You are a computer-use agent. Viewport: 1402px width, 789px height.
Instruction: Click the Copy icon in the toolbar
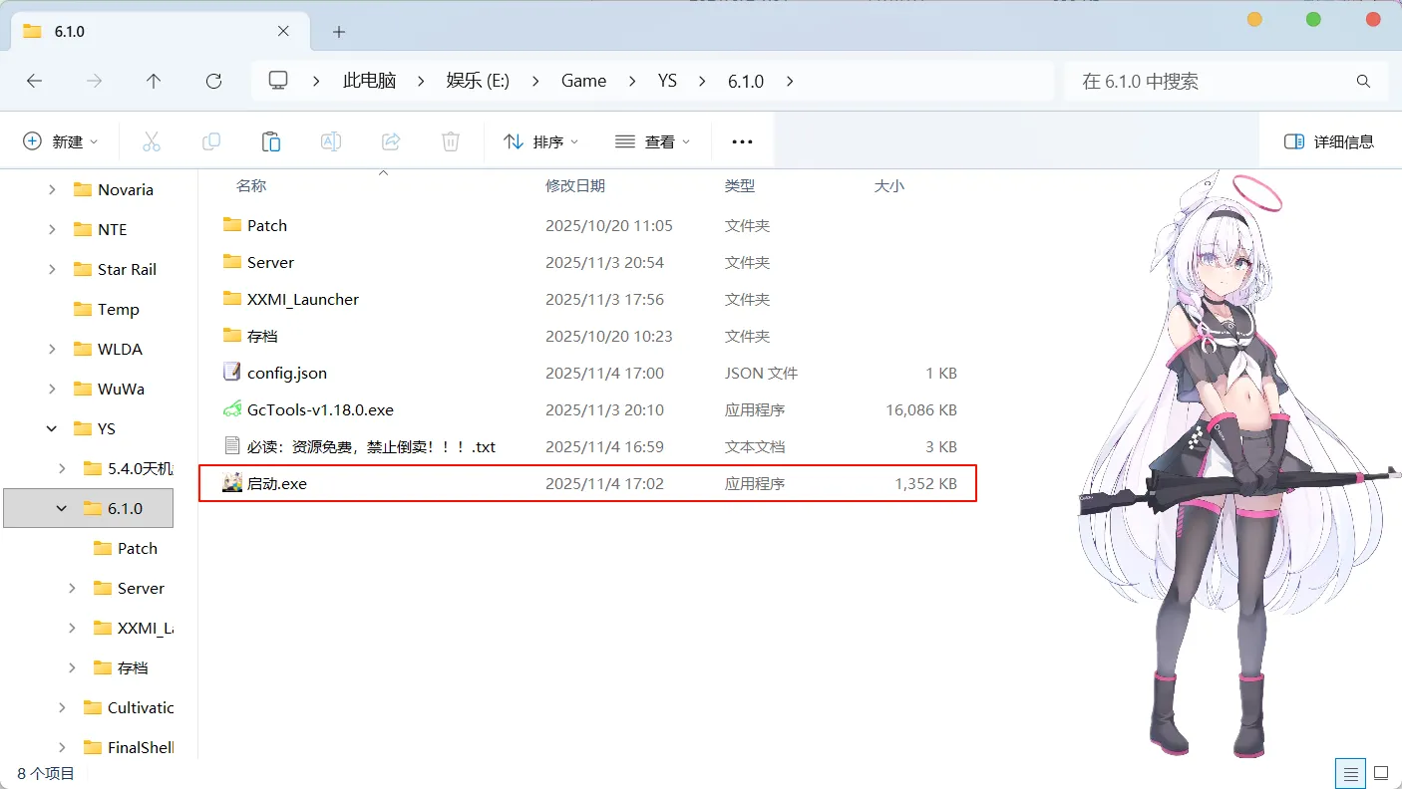tap(211, 140)
